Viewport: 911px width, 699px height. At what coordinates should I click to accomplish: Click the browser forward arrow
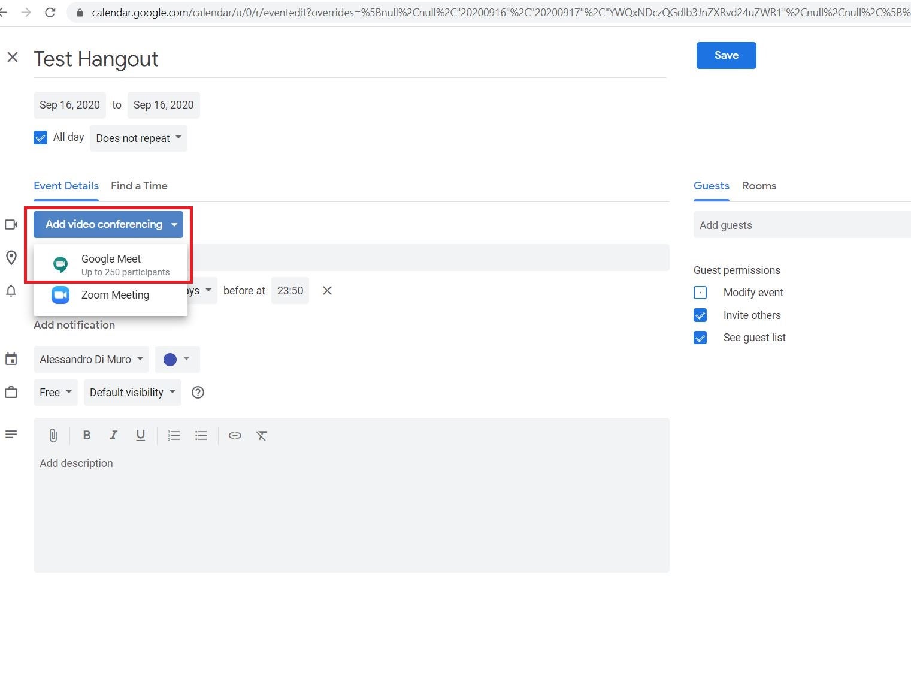tap(26, 12)
